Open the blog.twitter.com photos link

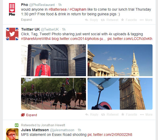point(79,39)
